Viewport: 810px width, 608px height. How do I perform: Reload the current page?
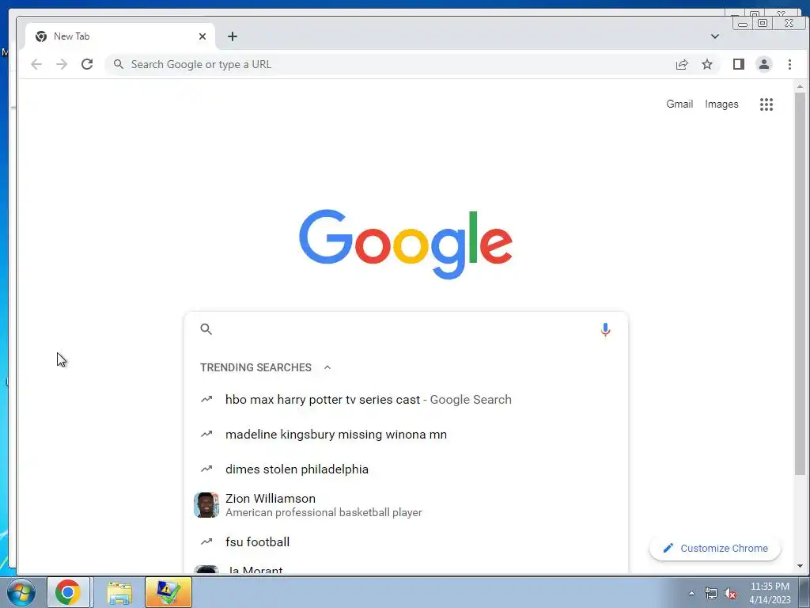pos(87,64)
